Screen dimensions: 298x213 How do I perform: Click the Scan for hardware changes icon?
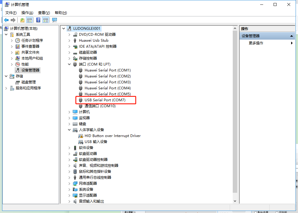click(x=54, y=20)
